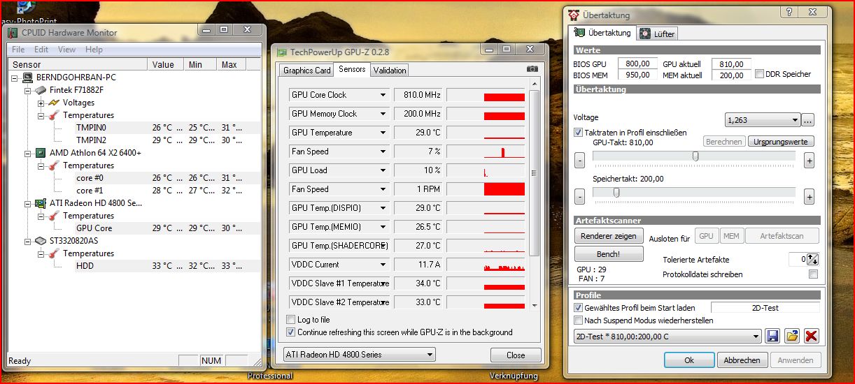Click Ok in the Übertaktung dialog
This screenshot has width=855, height=384.
point(689,360)
